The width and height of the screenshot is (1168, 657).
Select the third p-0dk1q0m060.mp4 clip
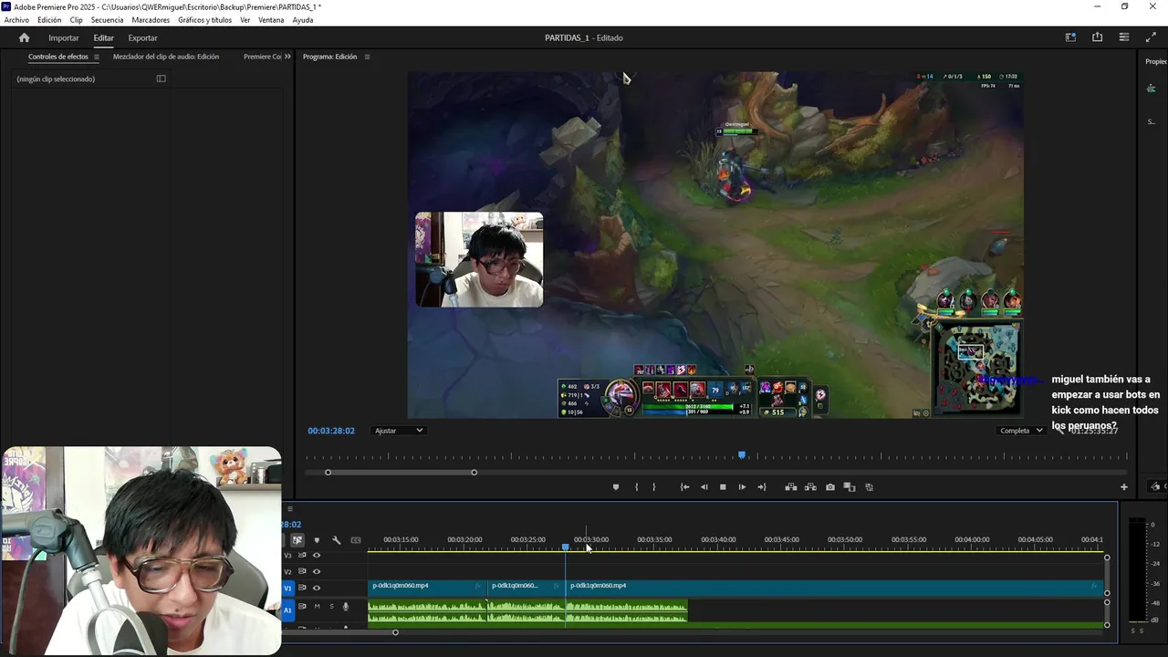click(834, 587)
